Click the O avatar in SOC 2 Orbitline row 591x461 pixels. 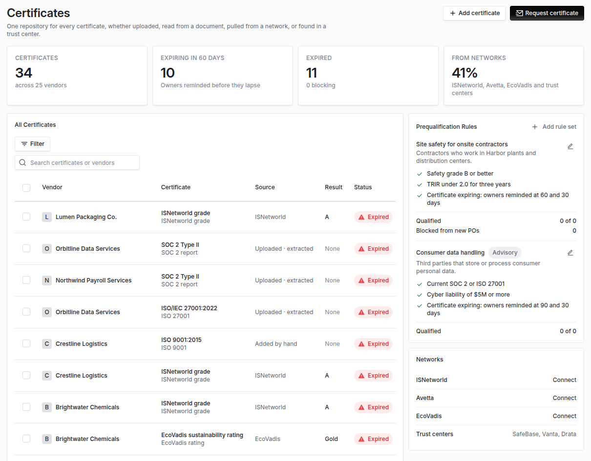47,249
